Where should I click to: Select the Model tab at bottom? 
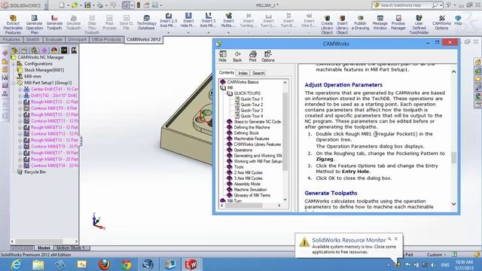coord(44,248)
